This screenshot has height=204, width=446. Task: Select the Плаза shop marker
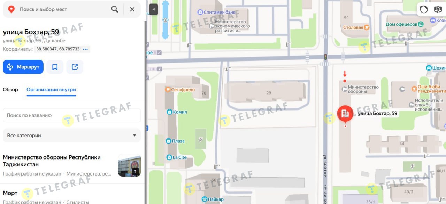coord(169,141)
